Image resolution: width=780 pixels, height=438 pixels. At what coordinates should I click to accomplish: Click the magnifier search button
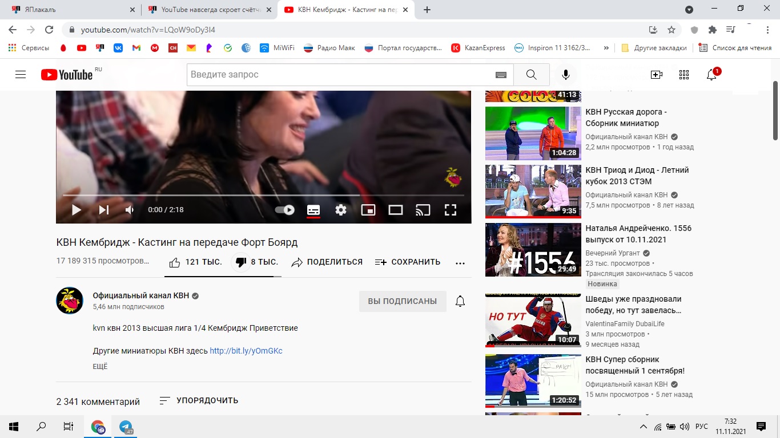click(532, 75)
